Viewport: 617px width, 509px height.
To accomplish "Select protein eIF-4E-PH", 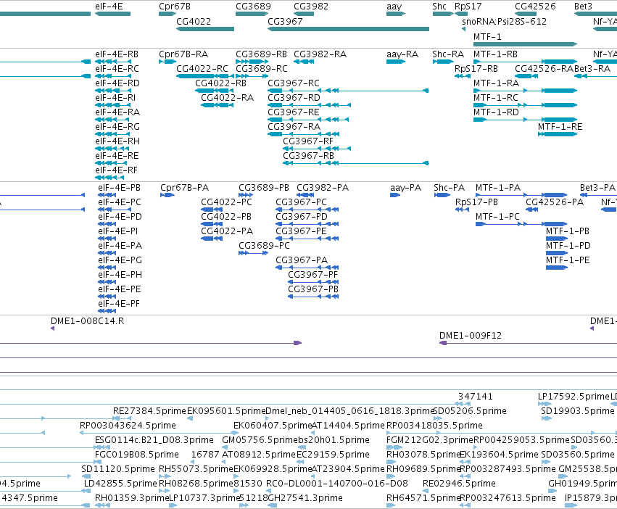I will [x=120, y=275].
